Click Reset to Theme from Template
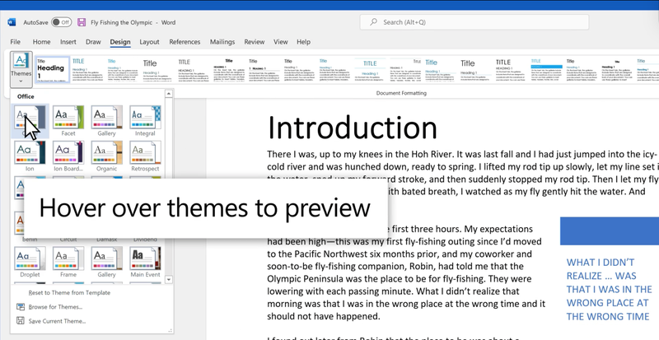Image resolution: width=659 pixels, height=340 pixels. pos(69,293)
